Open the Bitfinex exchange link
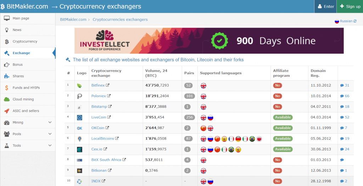This screenshot has height=186, width=363. [x=98, y=85]
